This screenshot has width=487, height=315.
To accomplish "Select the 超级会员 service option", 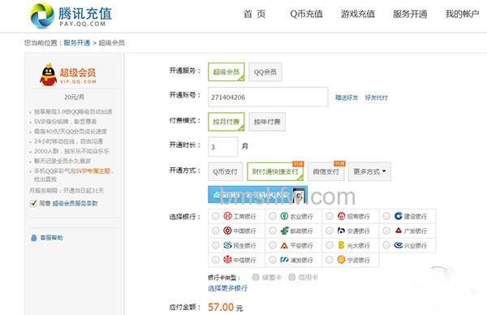I will point(226,72).
